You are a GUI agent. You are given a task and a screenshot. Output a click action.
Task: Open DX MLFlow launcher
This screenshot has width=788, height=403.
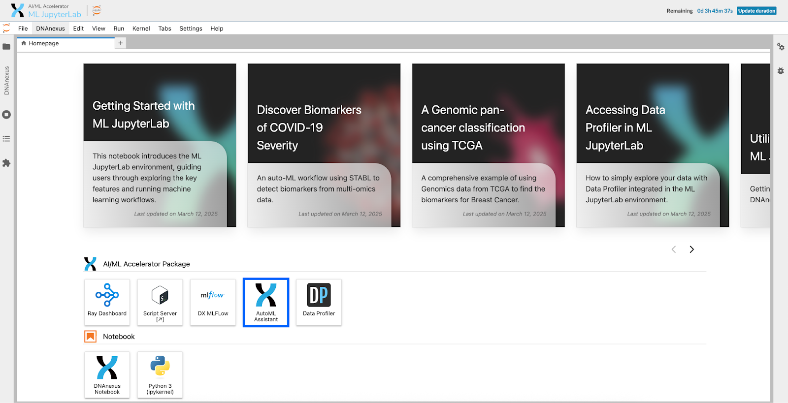pyautogui.click(x=213, y=302)
